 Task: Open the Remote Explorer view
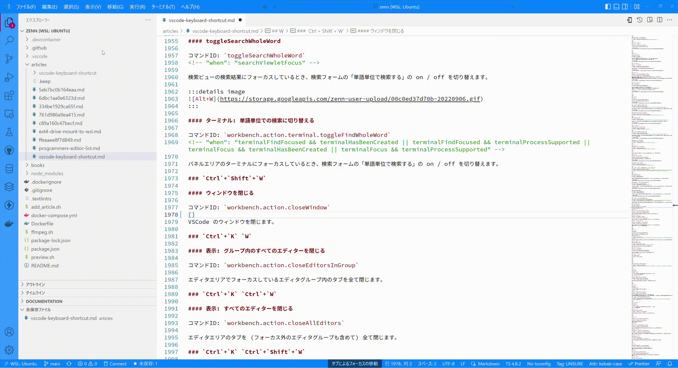tap(9, 114)
